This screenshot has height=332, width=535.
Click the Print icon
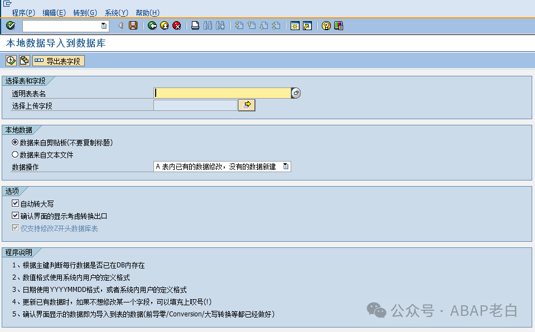195,26
